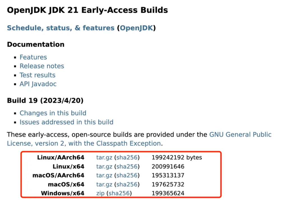View sha256 for Linux/AArch64
Image resolution: width=303 pixels, height=200 pixels.
[127, 158]
